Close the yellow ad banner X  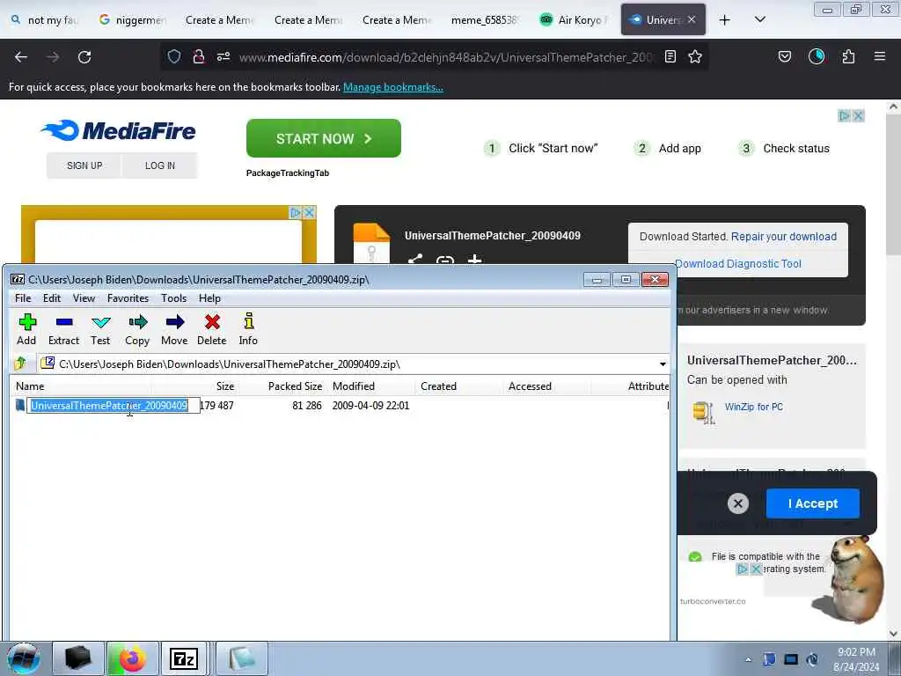(x=309, y=213)
